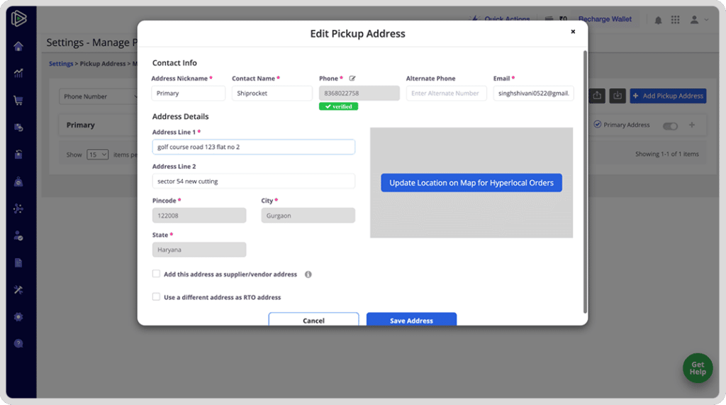Check 'Use a different address as RTO address'
The width and height of the screenshot is (726, 405).
point(156,296)
